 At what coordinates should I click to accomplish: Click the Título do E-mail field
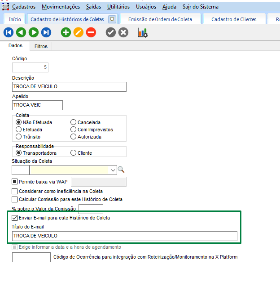click(125, 236)
